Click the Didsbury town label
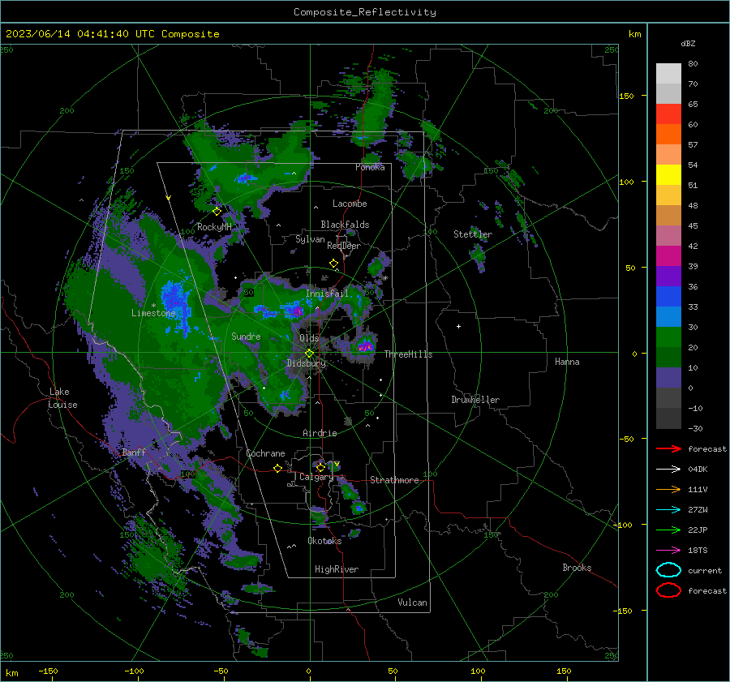730x682 pixels. pos(307,363)
